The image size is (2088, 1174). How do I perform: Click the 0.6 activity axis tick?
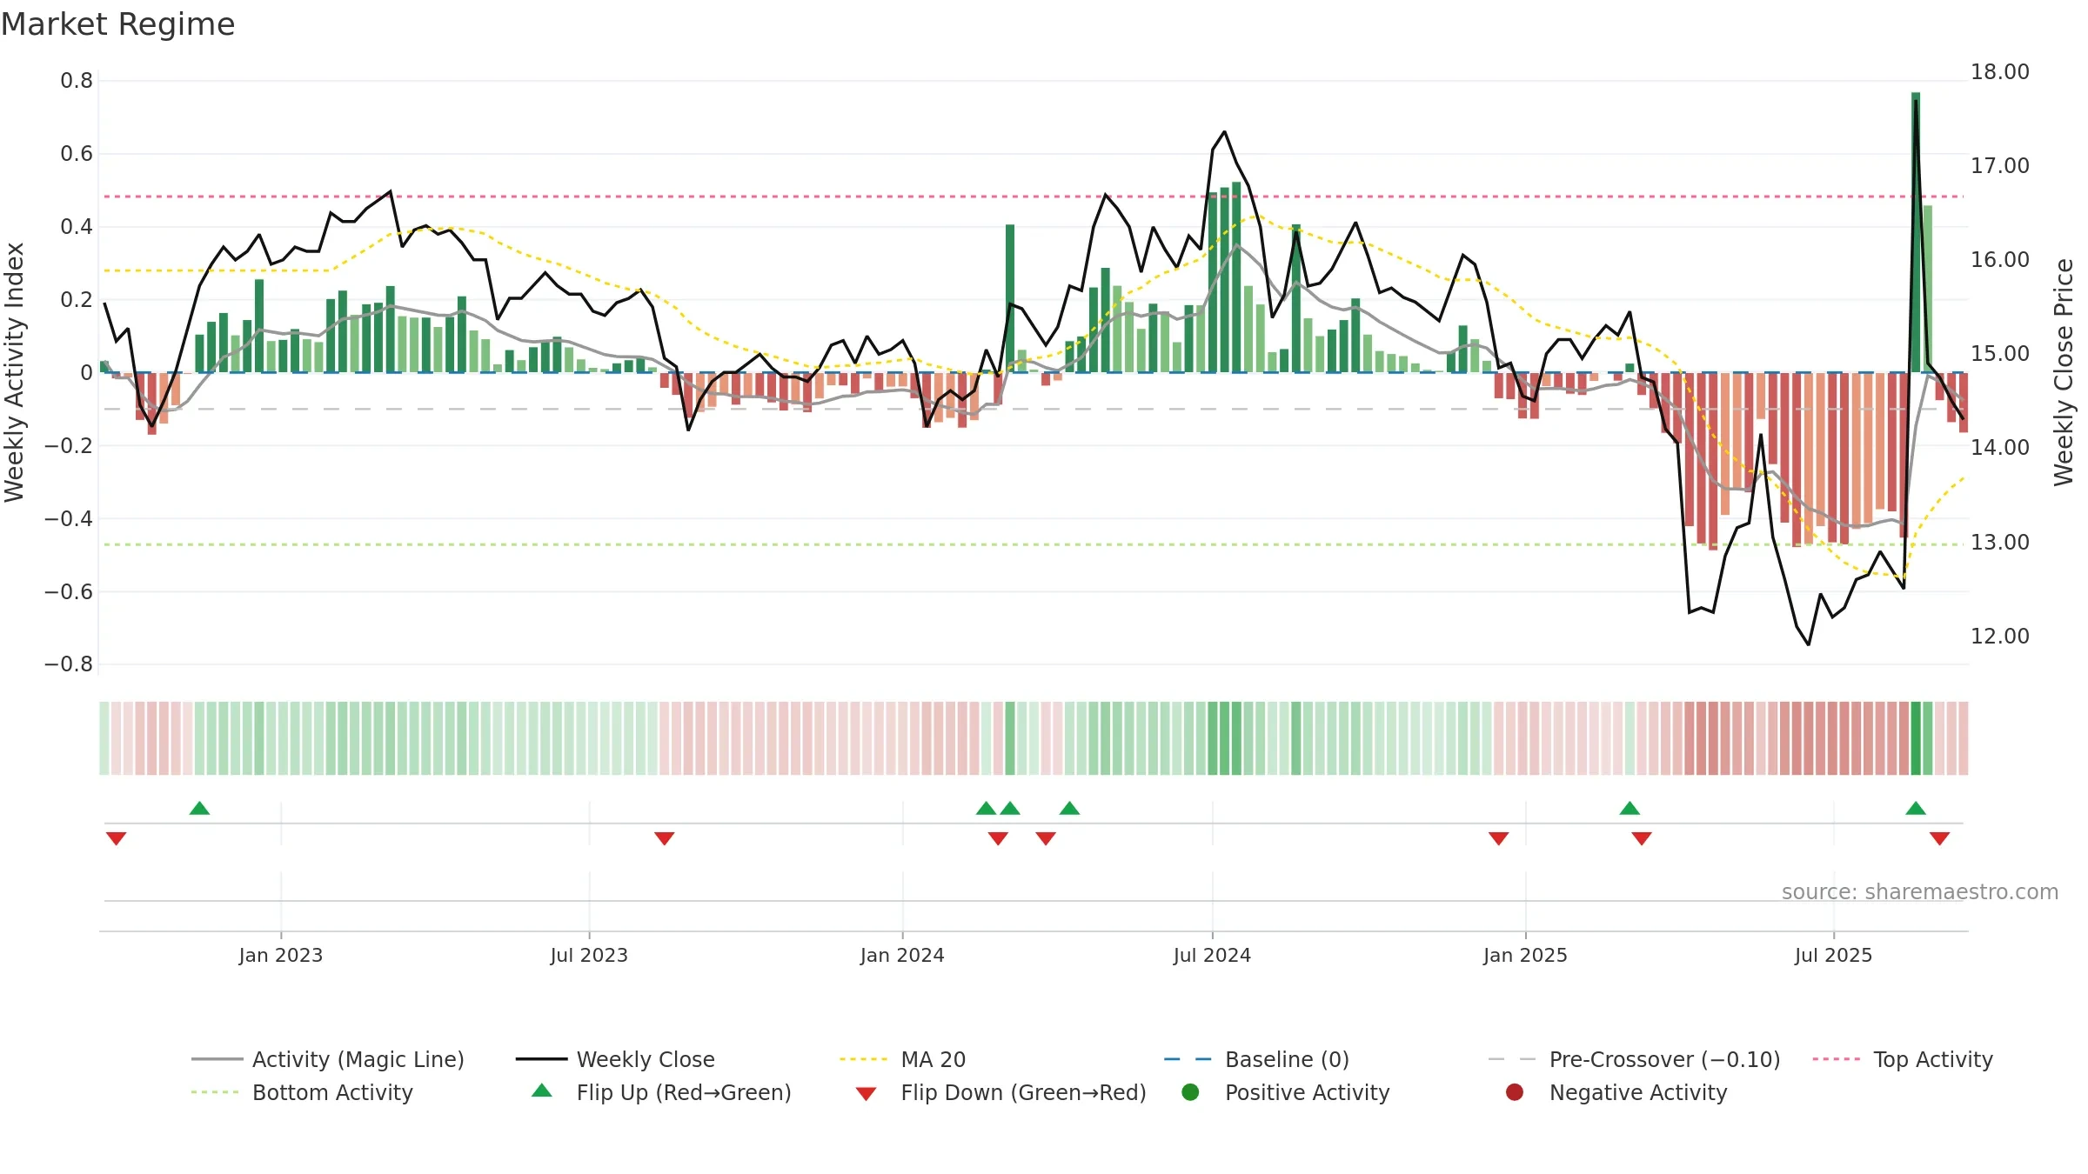[x=77, y=154]
